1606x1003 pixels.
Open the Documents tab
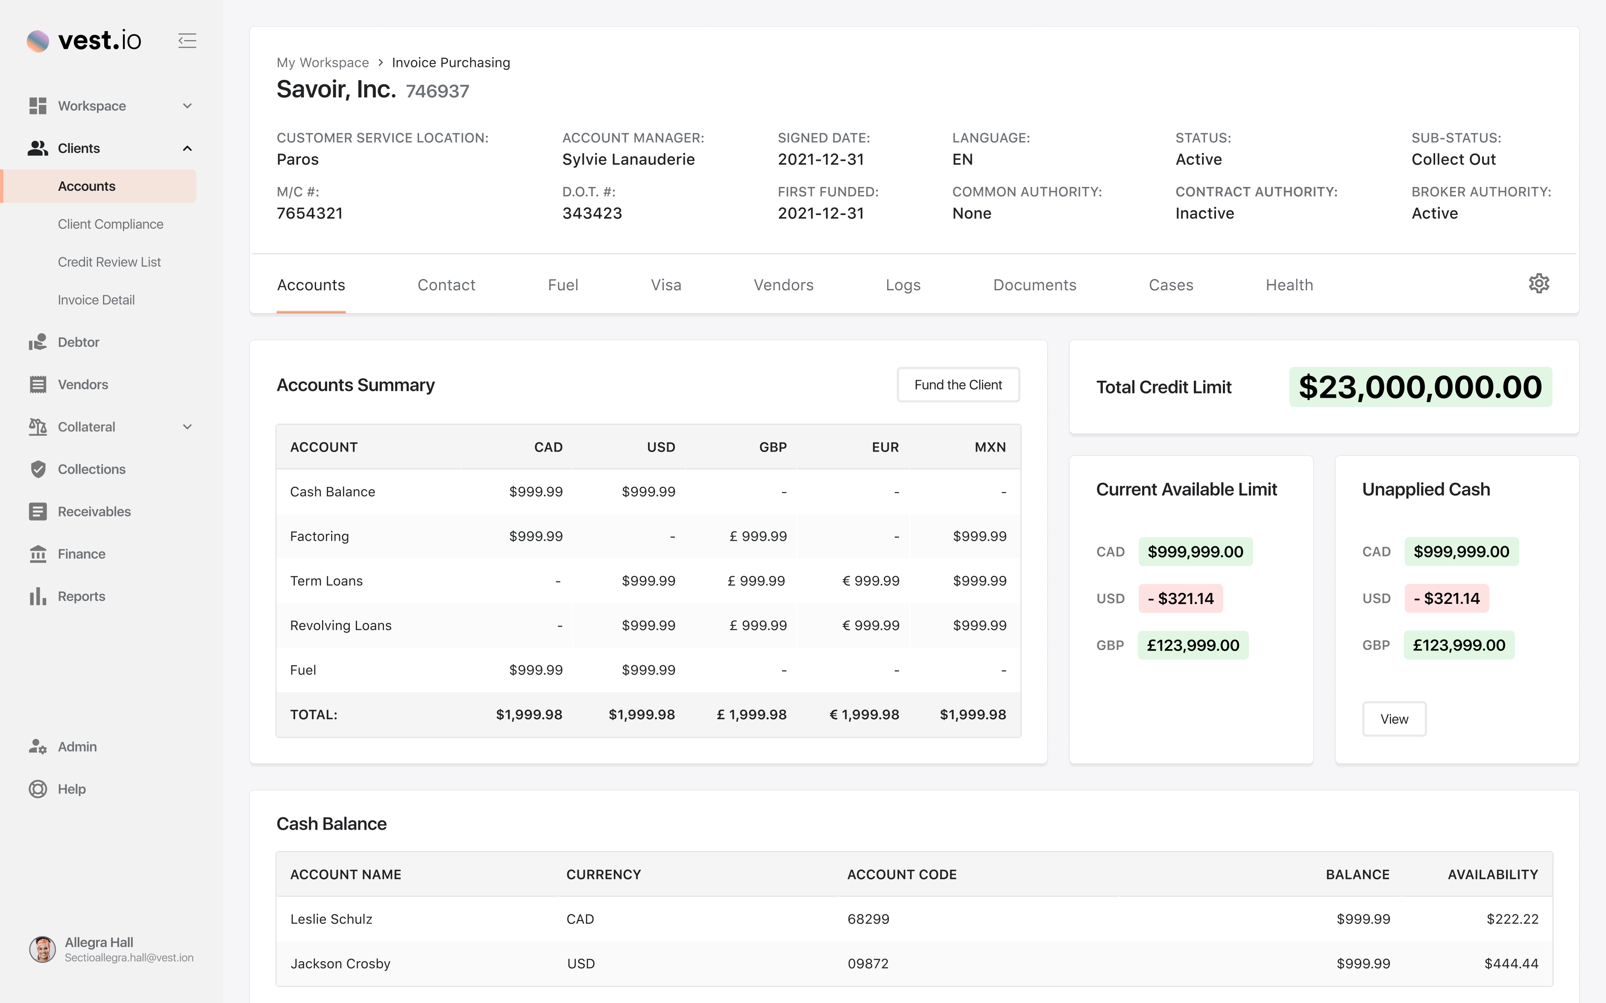coord(1034,285)
